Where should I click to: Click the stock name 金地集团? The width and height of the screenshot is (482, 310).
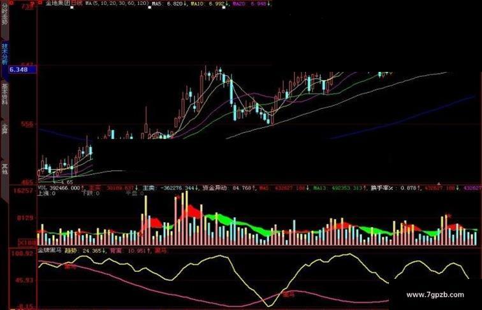click(58, 3)
